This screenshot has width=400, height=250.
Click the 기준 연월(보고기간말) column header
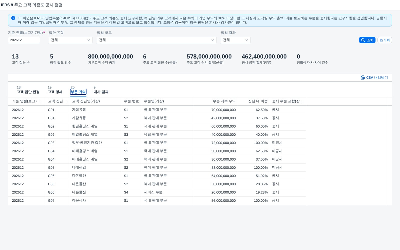point(27,101)
